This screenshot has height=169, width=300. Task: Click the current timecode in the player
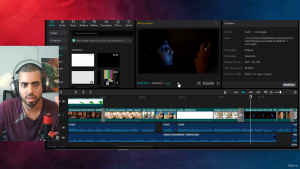coord(143,83)
